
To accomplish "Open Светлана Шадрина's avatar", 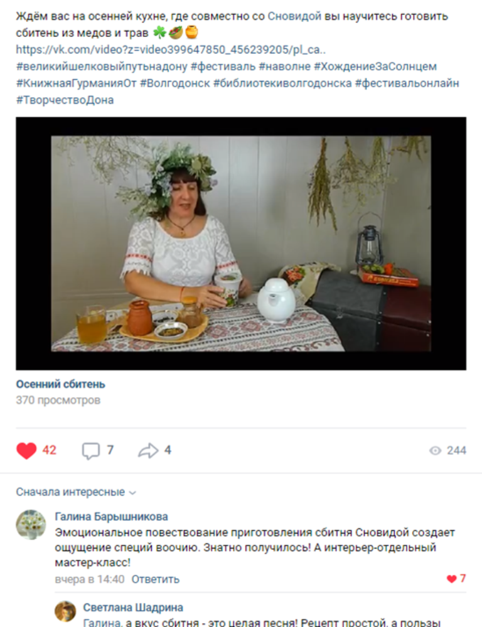I will tap(65, 611).
